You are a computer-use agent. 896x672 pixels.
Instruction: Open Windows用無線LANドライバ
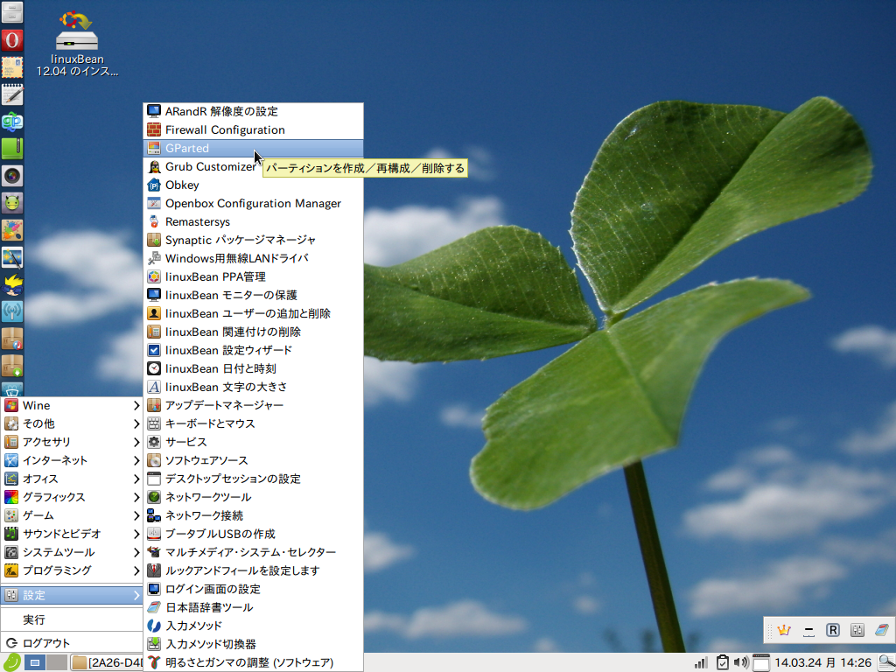pyautogui.click(x=253, y=258)
